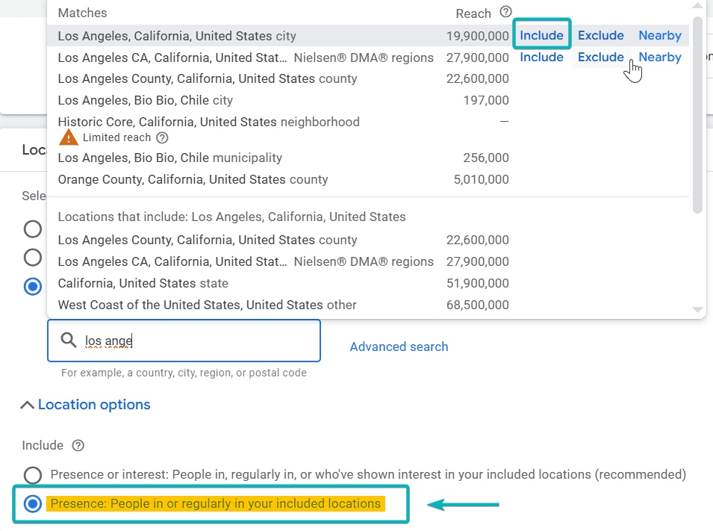Exclude Los Angeles CA Nielsen DMA region
This screenshot has height=531, width=713.
click(600, 57)
